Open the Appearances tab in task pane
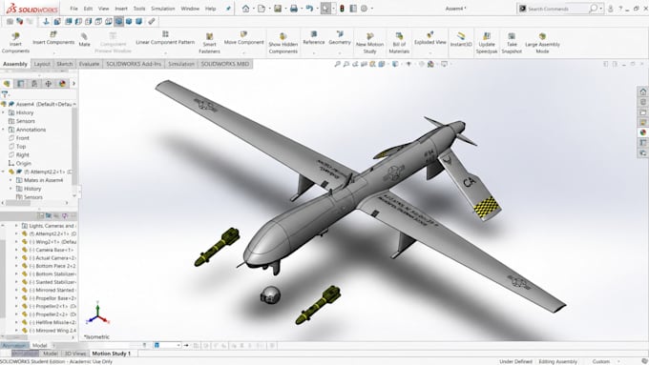The image size is (649, 365). (x=642, y=132)
